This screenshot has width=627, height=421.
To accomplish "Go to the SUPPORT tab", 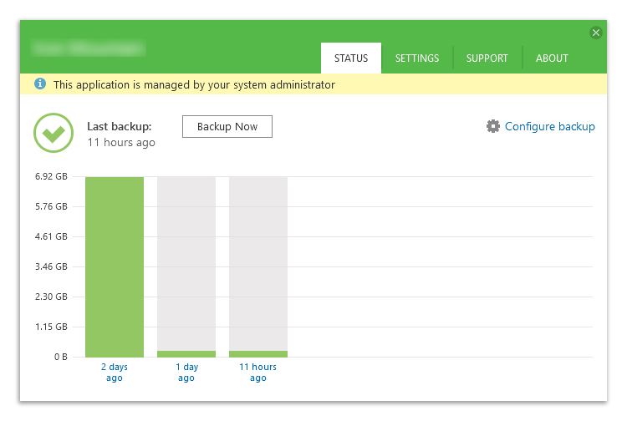I will coord(487,58).
